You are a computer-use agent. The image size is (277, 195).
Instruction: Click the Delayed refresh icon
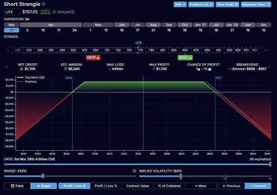55,12
